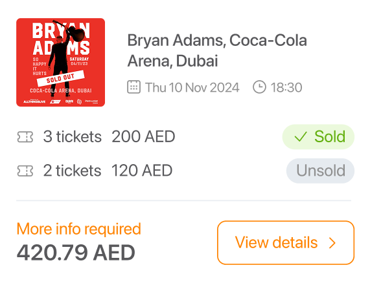370x285 pixels.
Task: Click the calendar icon beside the date
Action: (133, 87)
